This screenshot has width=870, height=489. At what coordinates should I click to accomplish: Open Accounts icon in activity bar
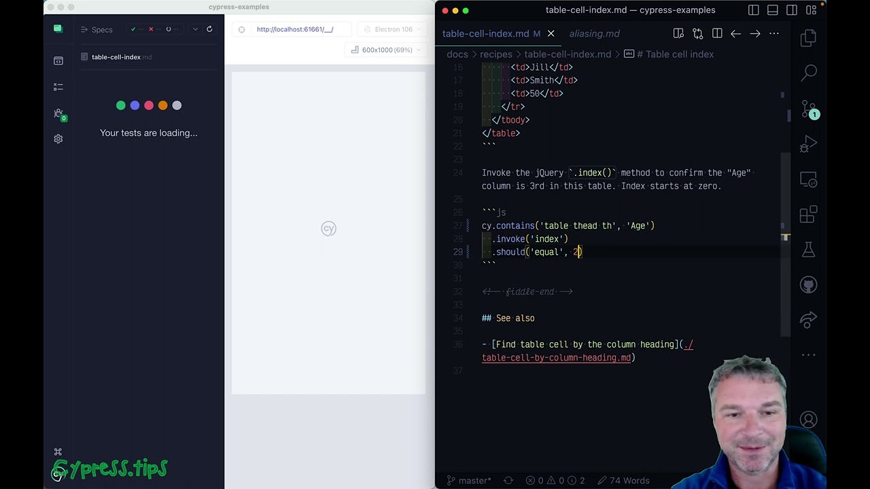[808, 420]
